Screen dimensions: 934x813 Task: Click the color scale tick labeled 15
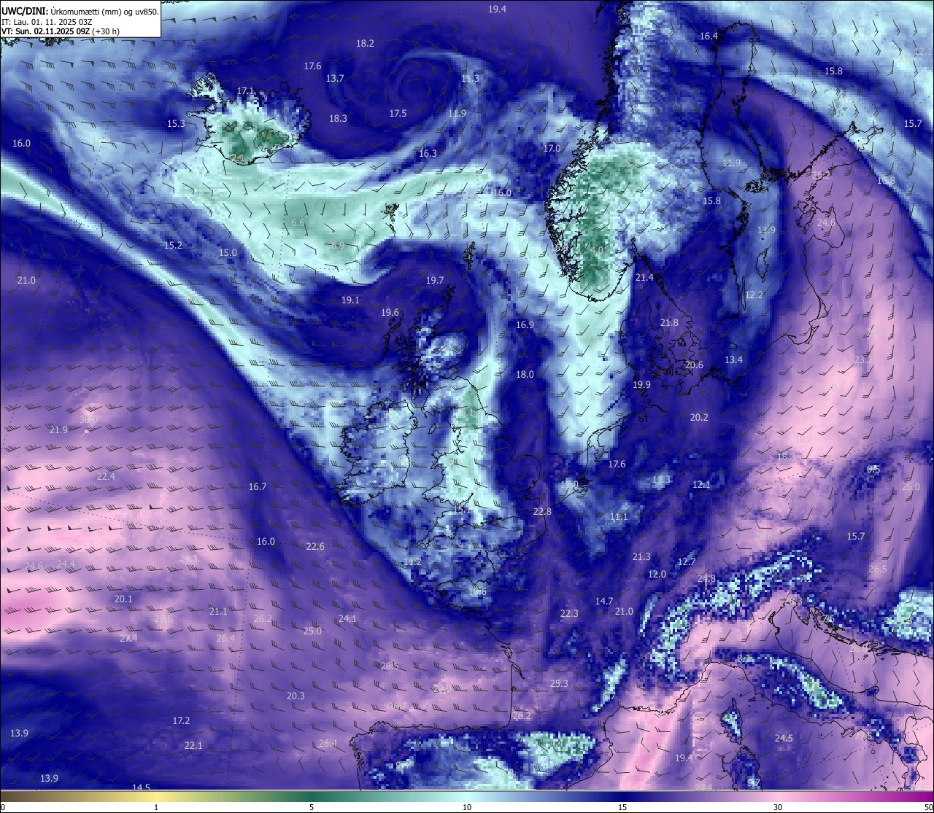[622, 807]
